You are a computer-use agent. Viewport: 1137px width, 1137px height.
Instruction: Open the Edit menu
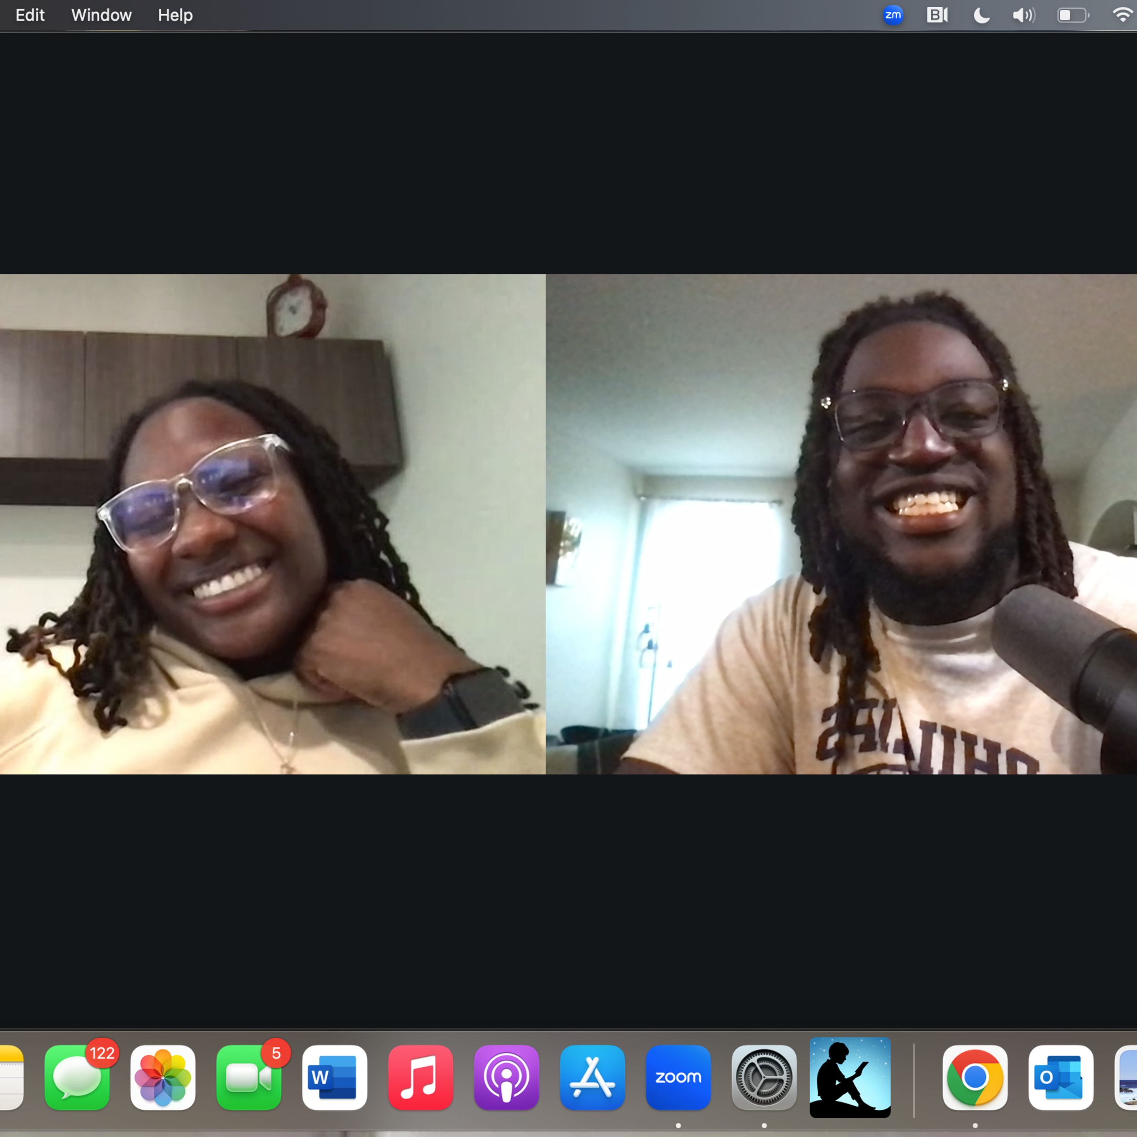click(30, 15)
